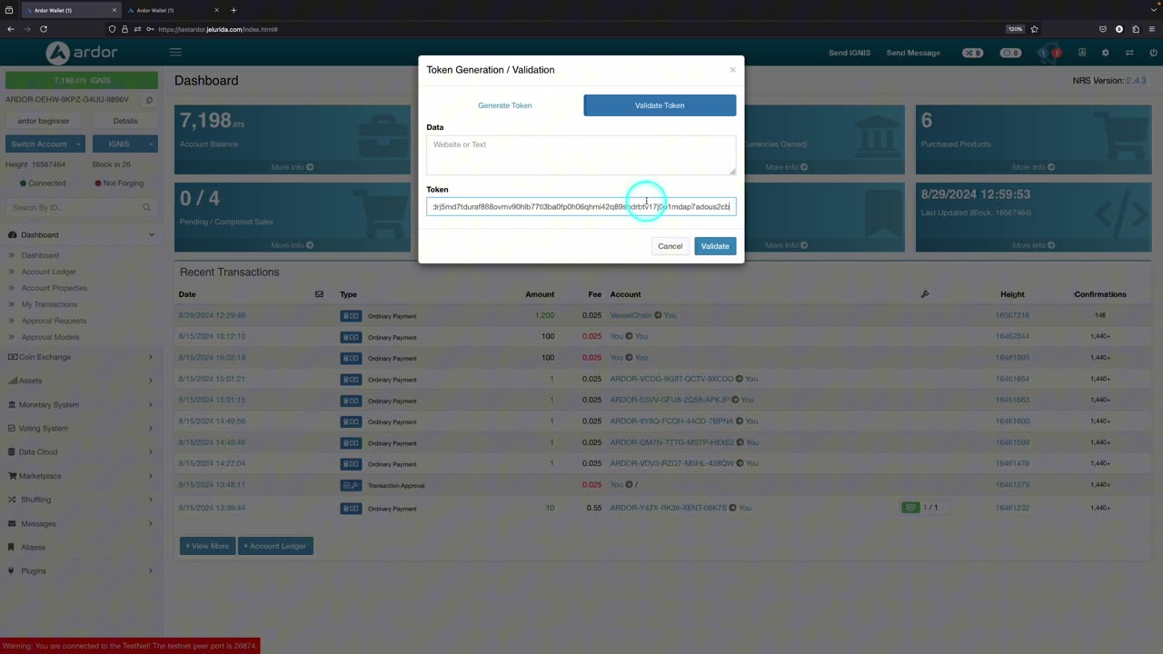Click the Search By ID field

point(80,207)
